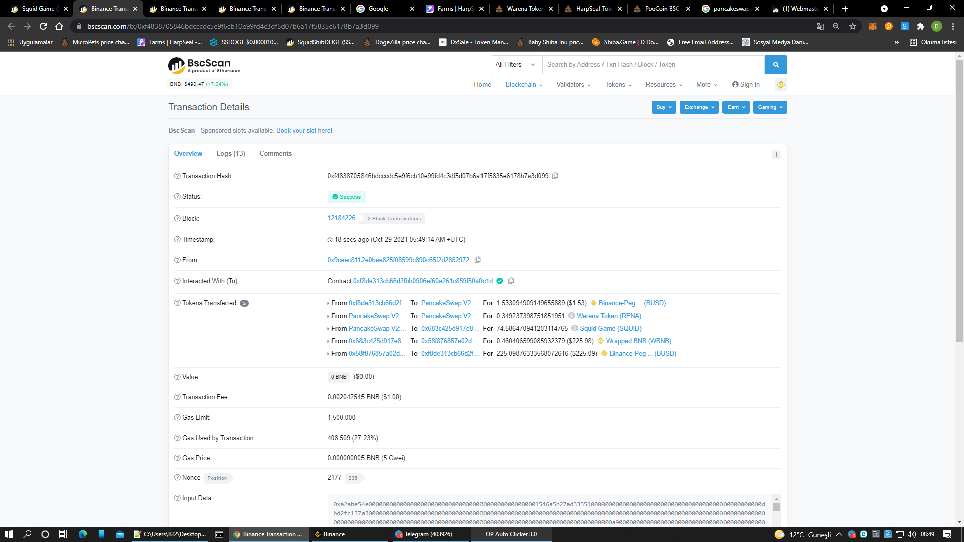
Task: Click help icon beside Nonce
Action: (177, 477)
